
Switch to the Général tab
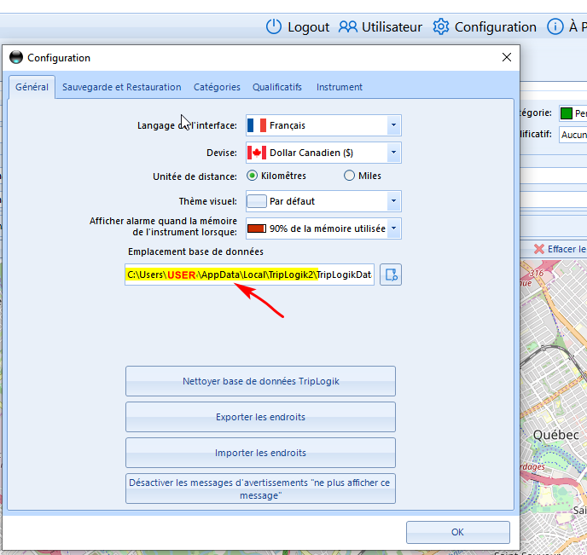coord(32,87)
